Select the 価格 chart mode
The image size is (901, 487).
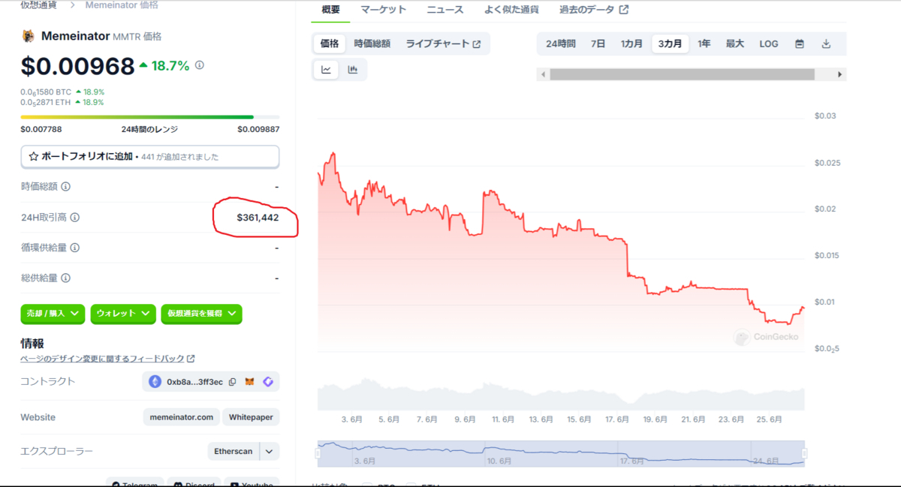(330, 44)
